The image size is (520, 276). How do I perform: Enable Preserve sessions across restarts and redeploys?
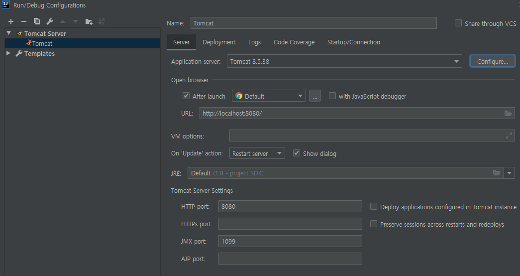click(x=373, y=224)
